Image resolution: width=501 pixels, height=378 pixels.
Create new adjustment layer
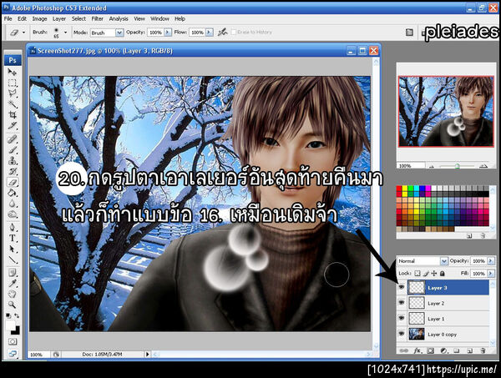443,350
